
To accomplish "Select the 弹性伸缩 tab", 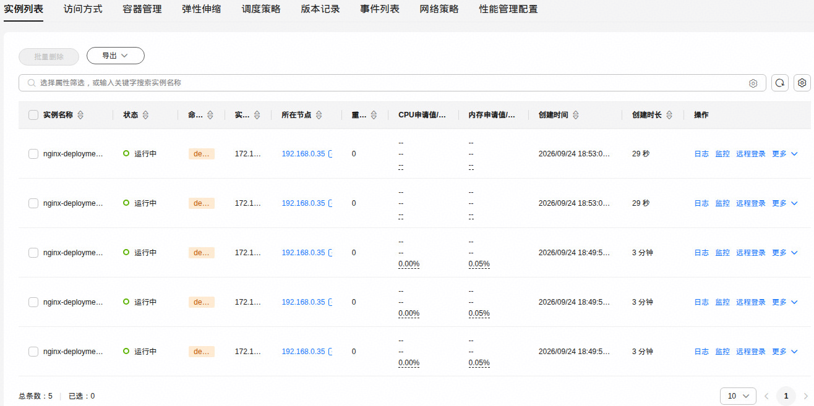I will point(202,9).
